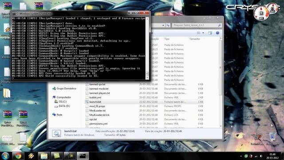Expand the Explorer address bar history dropdown
Viewport: 284px width, 160px height.
[163, 25]
